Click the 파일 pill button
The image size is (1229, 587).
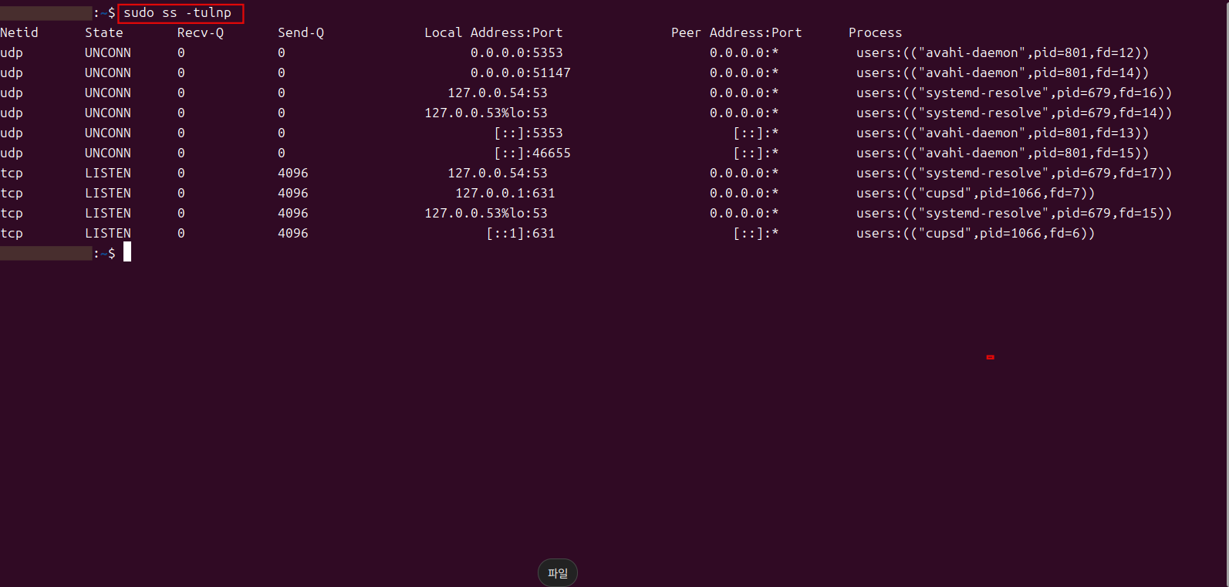point(557,573)
